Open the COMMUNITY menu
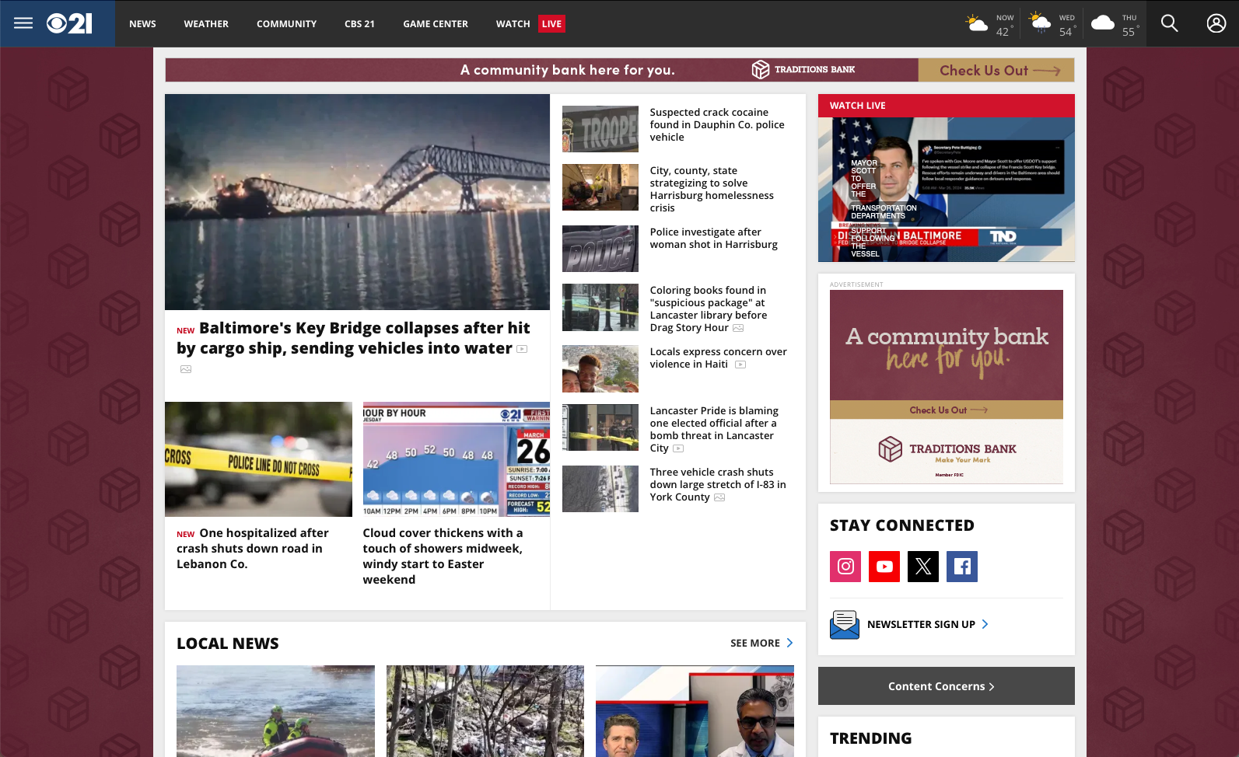The image size is (1239, 757). click(286, 23)
